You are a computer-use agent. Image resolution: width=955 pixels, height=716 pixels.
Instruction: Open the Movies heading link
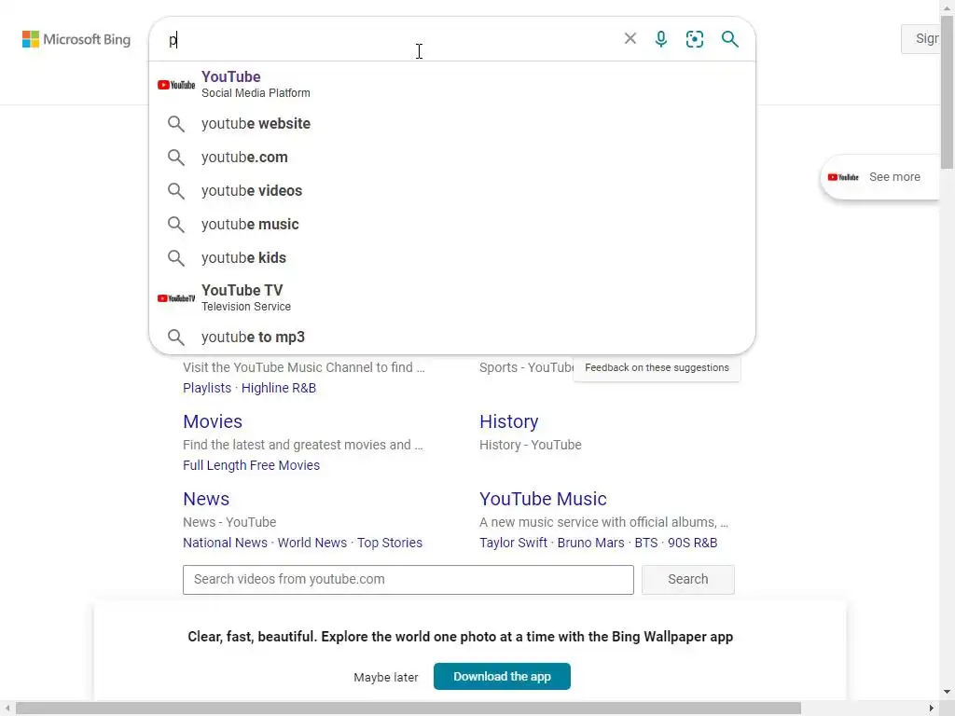[x=213, y=421]
